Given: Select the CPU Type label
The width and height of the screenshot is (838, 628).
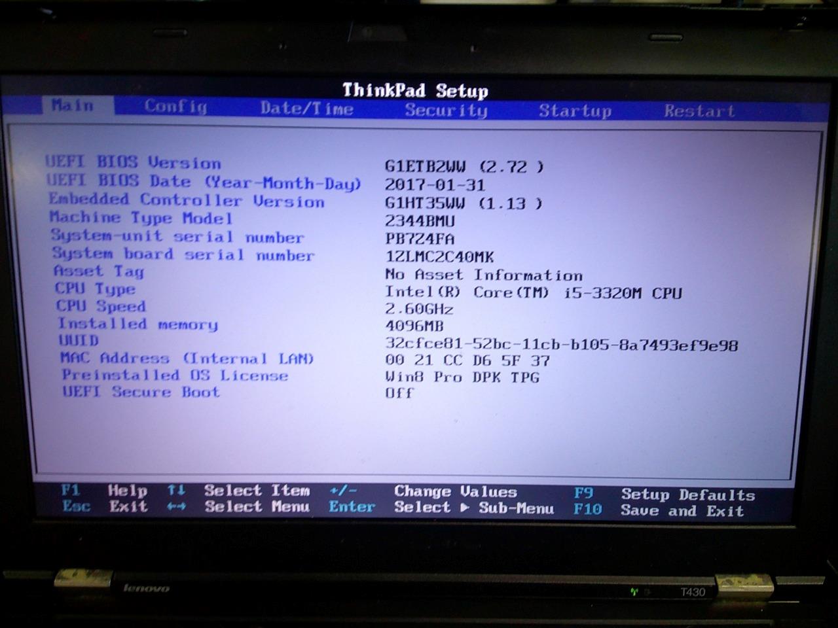Looking at the screenshot, I should (x=95, y=288).
